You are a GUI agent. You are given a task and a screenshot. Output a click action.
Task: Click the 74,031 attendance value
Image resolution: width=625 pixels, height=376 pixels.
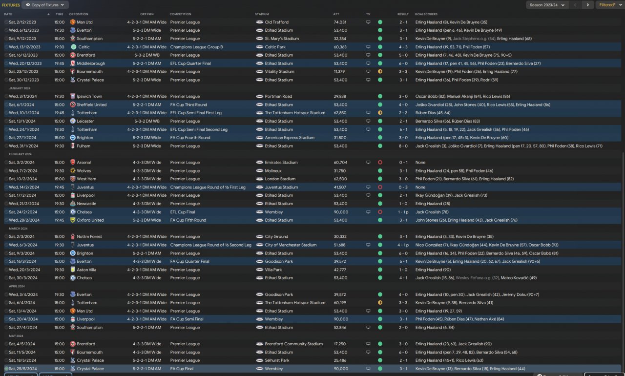tap(340, 22)
